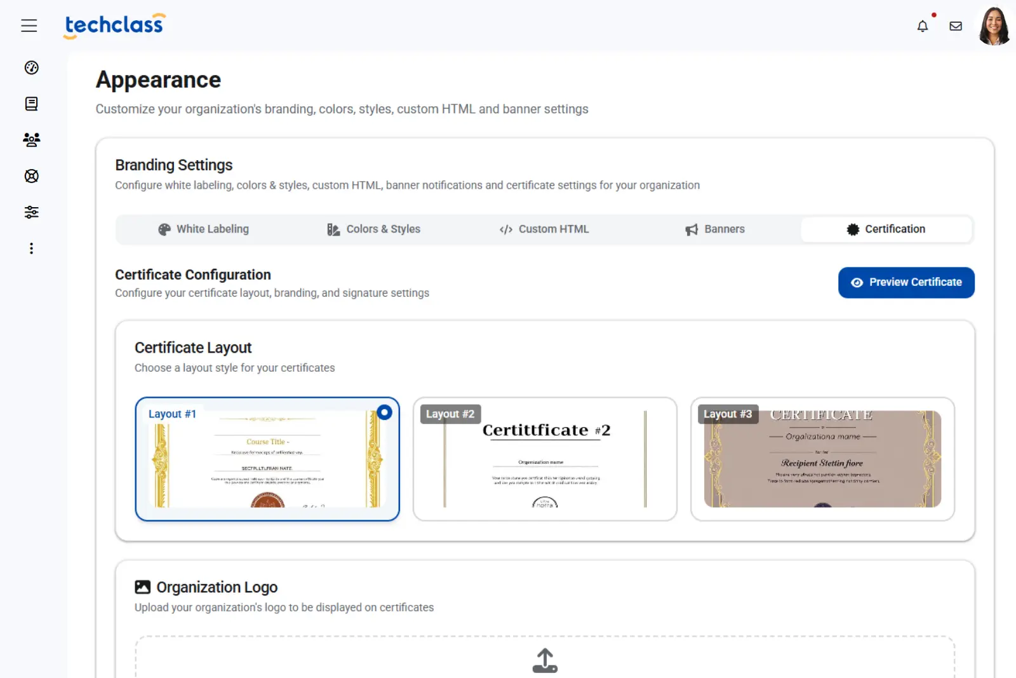
Task: Open courses book icon in sidebar
Action: [x=31, y=104]
